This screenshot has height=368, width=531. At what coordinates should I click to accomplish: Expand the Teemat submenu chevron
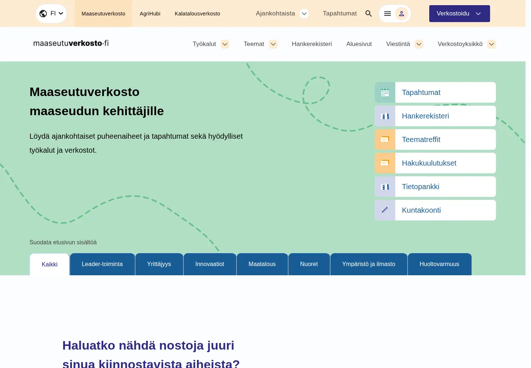273,44
